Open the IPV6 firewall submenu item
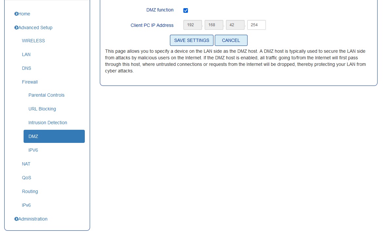Screen dimensions: 388x233 click(x=33, y=150)
